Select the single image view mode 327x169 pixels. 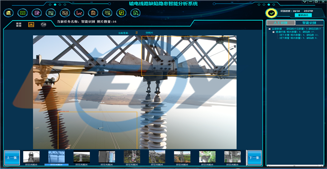point(31,25)
